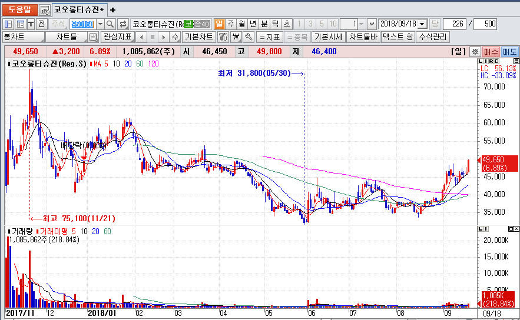The image size is (520, 320).
Task: Click the screen list icon beside 도움말
Action: click(45, 10)
